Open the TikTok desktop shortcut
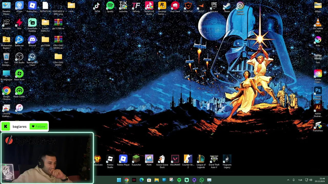This screenshot has height=184, width=328. pyautogui.click(x=97, y=7)
